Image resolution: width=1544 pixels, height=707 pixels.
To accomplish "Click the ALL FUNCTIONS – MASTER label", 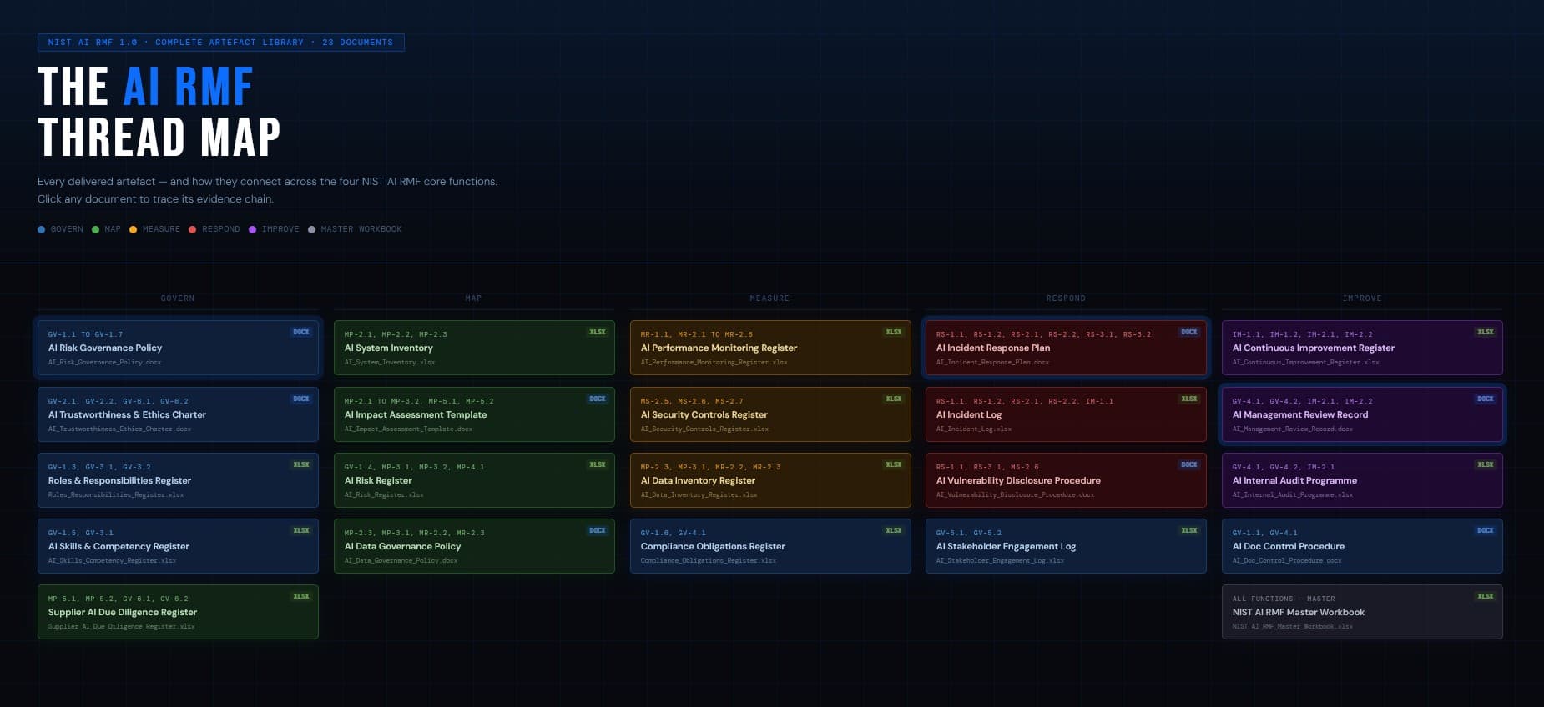I will coord(1284,599).
